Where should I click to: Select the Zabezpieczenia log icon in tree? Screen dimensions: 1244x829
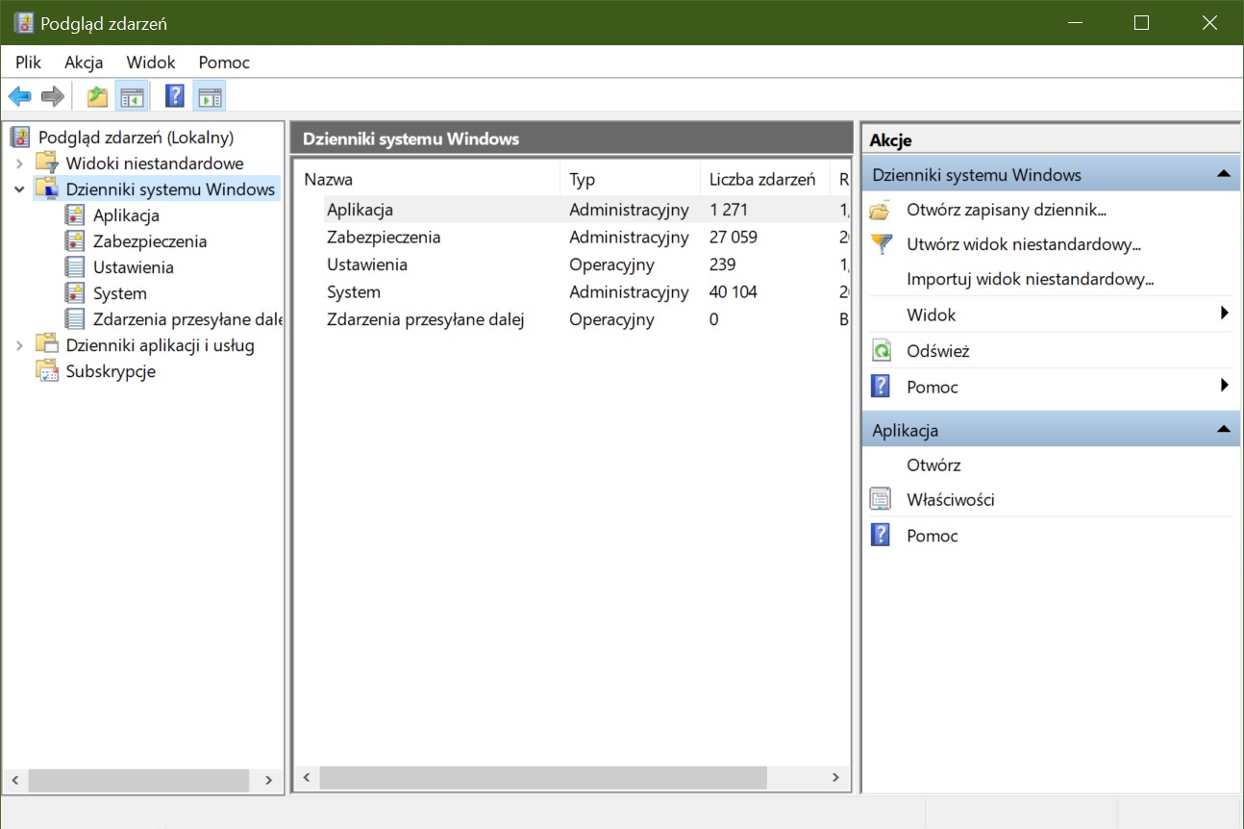(x=74, y=241)
